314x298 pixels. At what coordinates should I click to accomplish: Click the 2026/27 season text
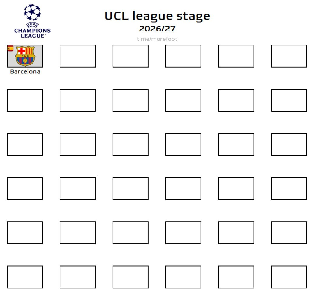[x=157, y=29]
